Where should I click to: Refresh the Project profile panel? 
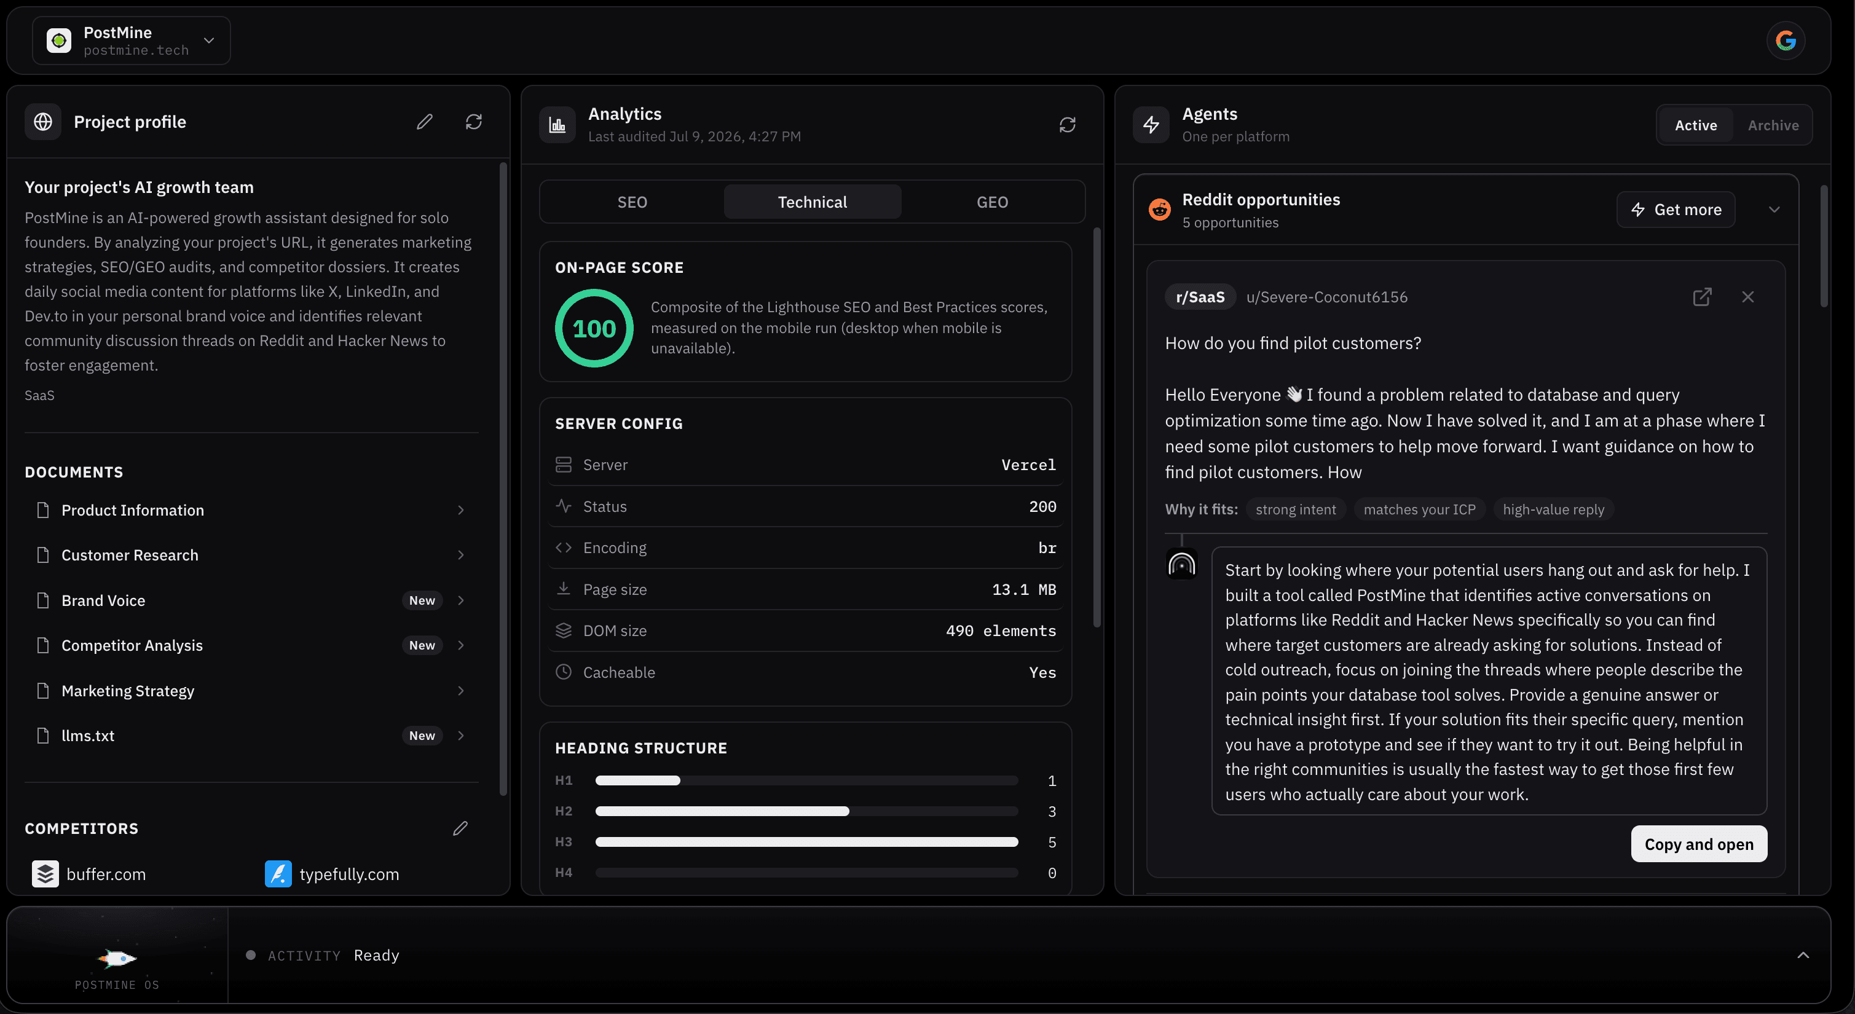[474, 122]
